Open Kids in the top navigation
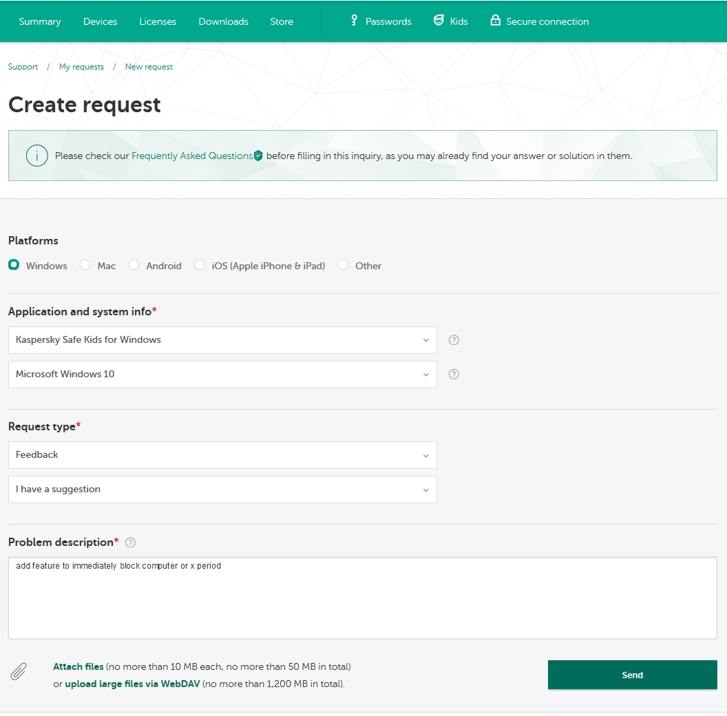This screenshot has width=727, height=716. [x=459, y=21]
